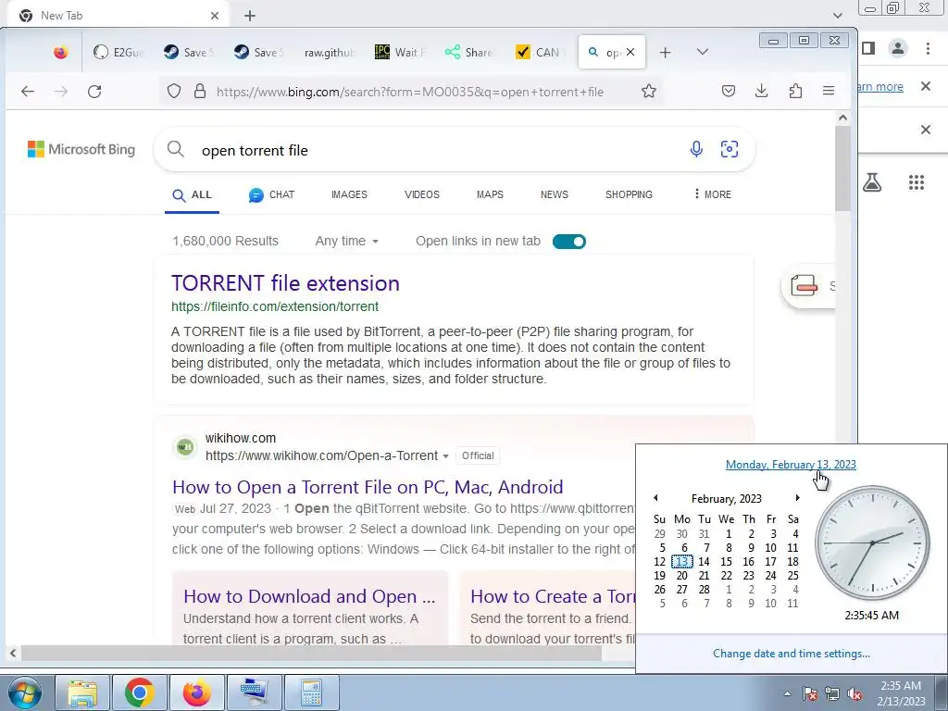Screen dimensions: 948x711
Task: Open TORRENT file extension result
Action: pyautogui.click(x=285, y=283)
